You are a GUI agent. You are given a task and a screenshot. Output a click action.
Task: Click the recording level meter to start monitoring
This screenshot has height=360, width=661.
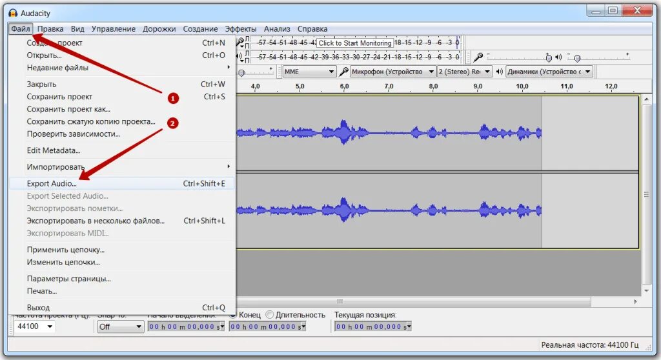(355, 43)
